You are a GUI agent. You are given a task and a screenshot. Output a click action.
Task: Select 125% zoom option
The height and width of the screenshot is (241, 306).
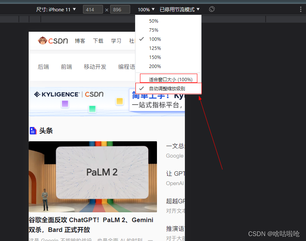[168, 48]
